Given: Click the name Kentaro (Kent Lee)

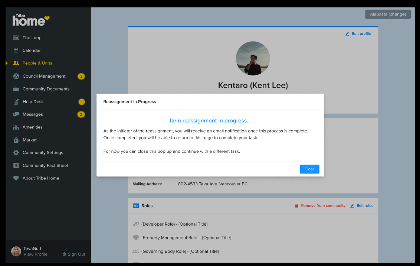Looking at the screenshot, I should pos(253,85).
